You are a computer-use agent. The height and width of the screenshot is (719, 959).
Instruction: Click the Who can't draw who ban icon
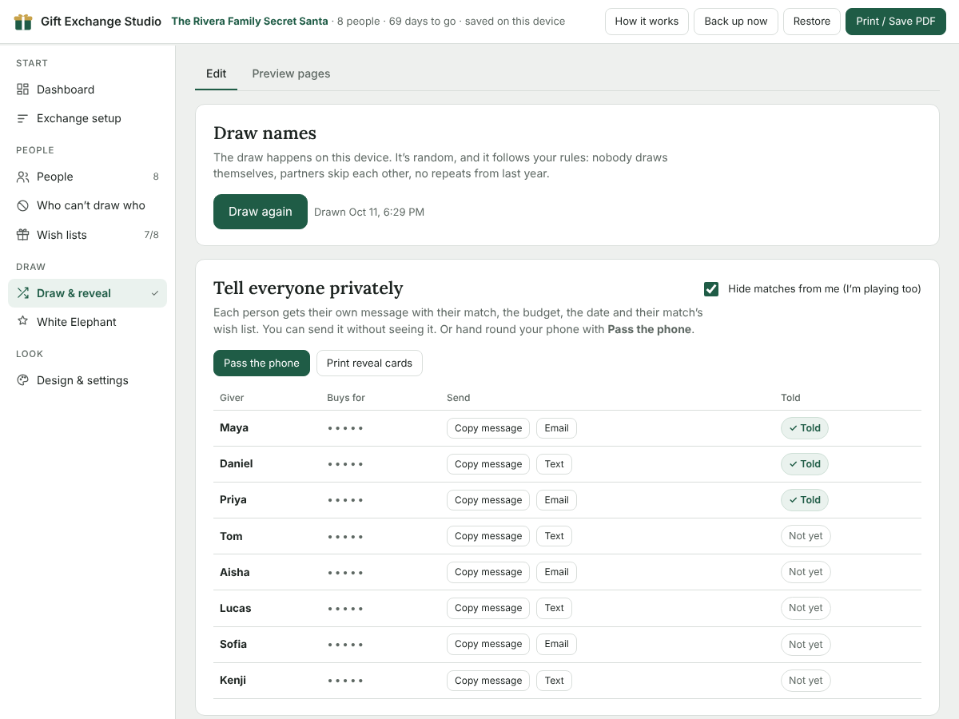pyautogui.click(x=22, y=205)
